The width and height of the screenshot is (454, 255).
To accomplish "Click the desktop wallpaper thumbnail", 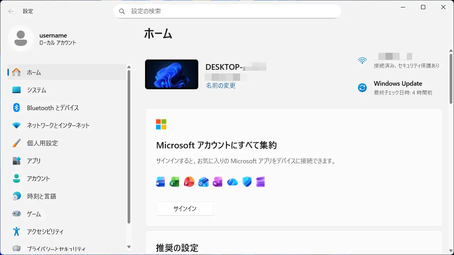I will coord(171,74).
